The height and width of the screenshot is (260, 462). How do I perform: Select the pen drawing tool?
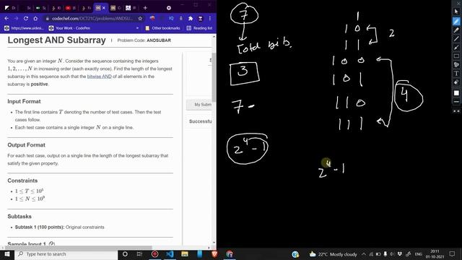coord(456,21)
